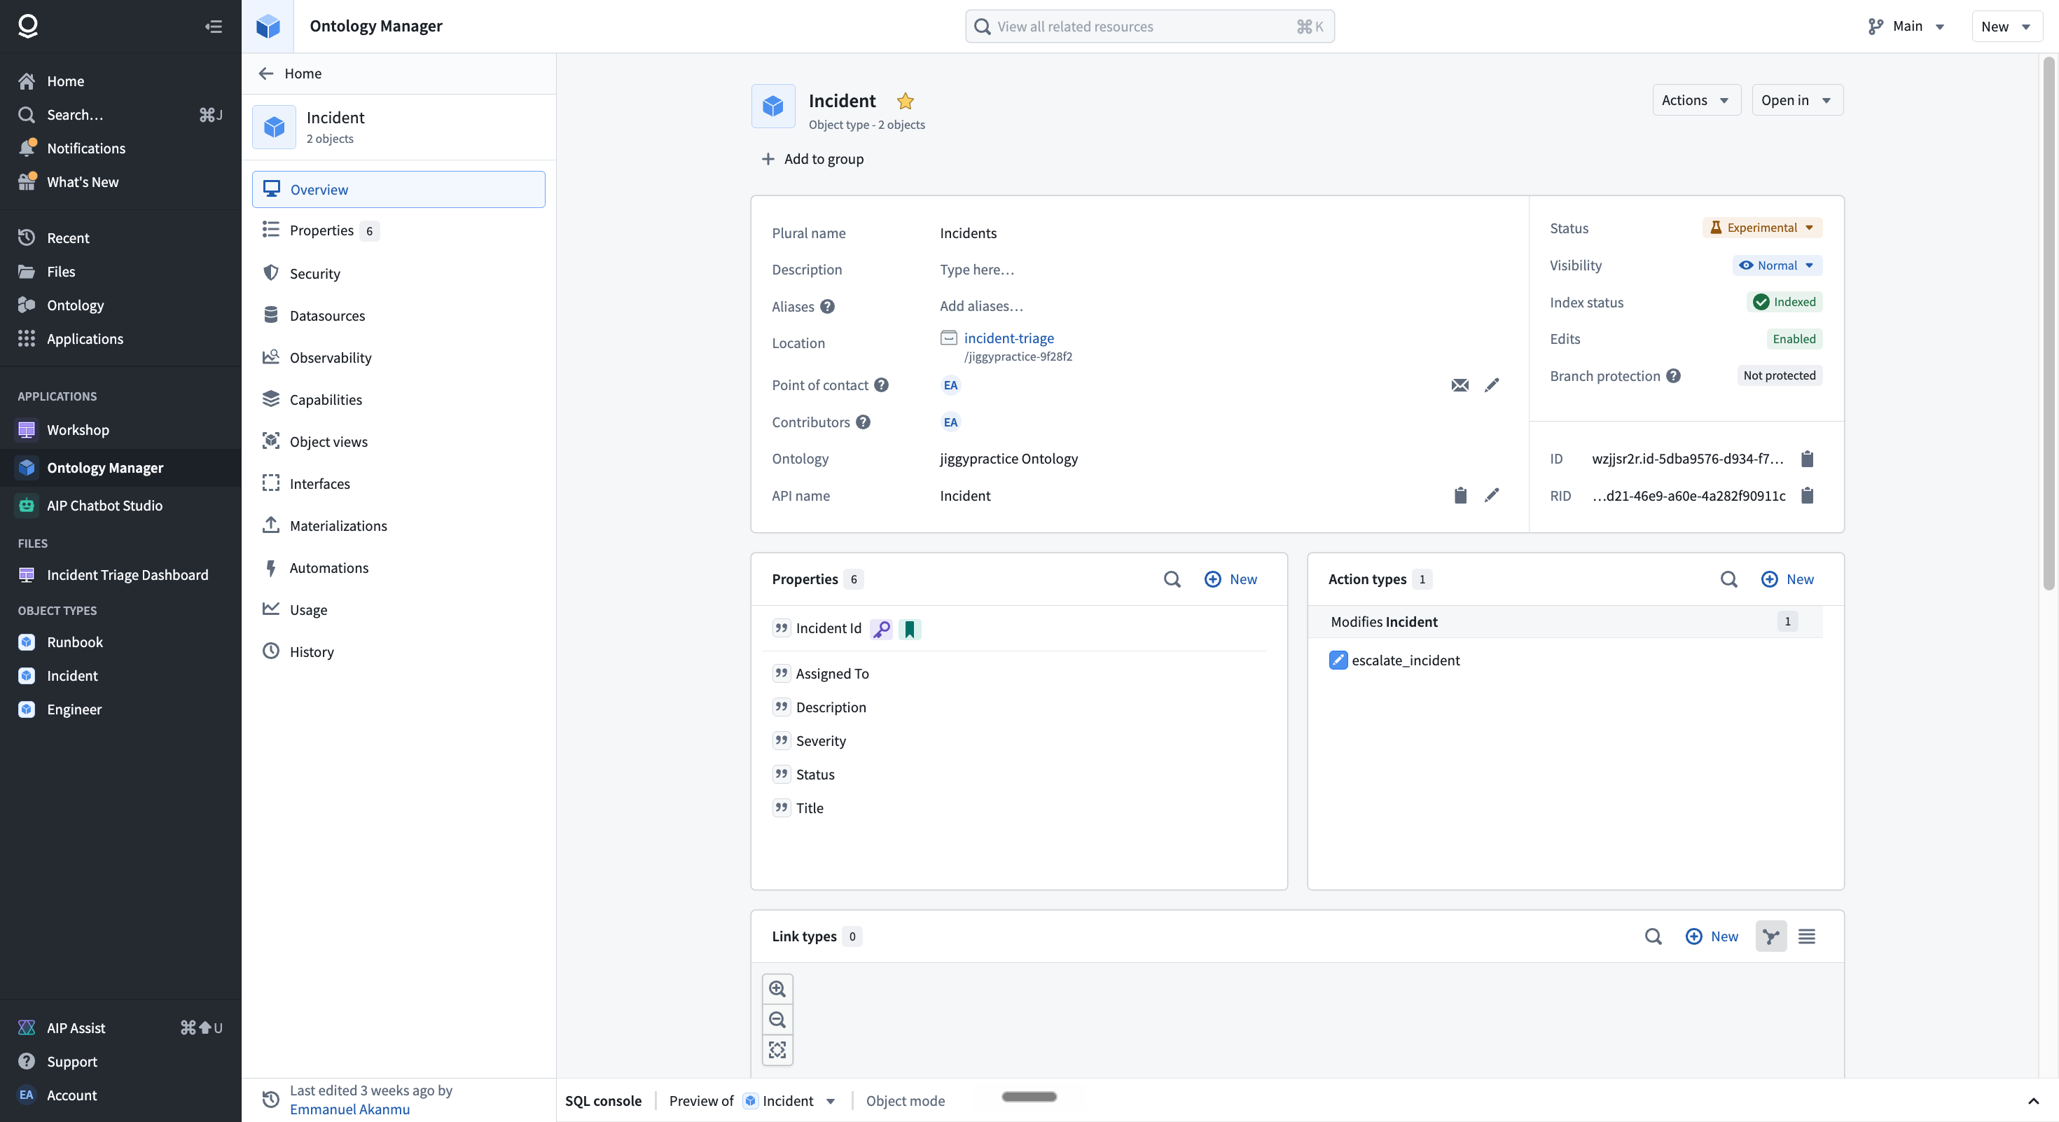Open the Properties section in navigation
Viewport: 2059px width, 1122px height.
398,230
